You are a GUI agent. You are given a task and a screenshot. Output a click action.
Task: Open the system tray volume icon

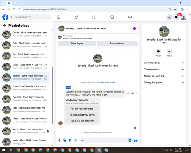click(167, 150)
